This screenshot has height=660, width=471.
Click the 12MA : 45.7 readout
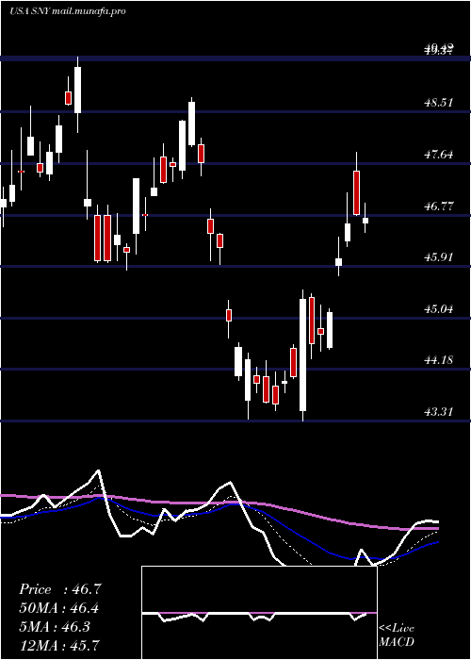pos(59,645)
